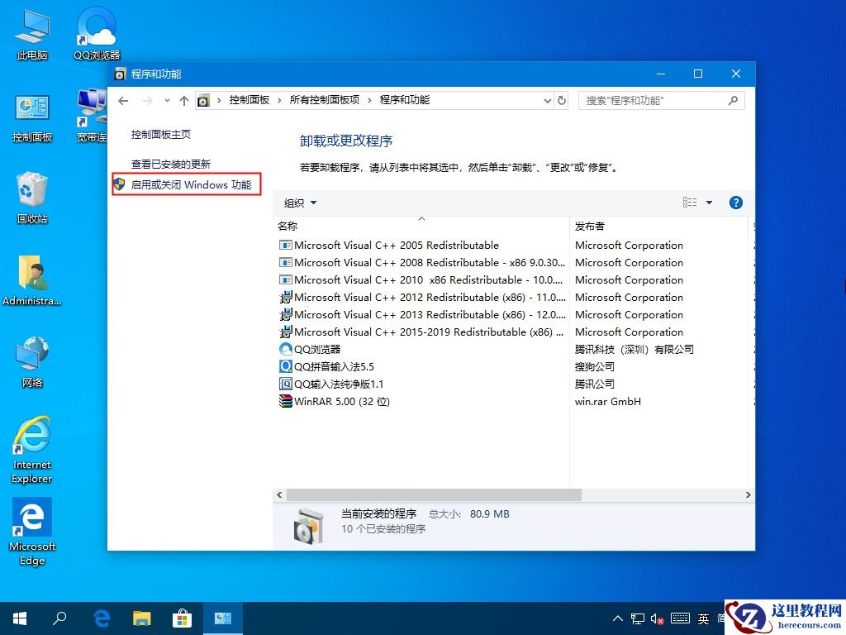Viewport: 846px width, 635px height.
Task: Click the up-one-level navigation arrow
Action: pyautogui.click(x=183, y=100)
